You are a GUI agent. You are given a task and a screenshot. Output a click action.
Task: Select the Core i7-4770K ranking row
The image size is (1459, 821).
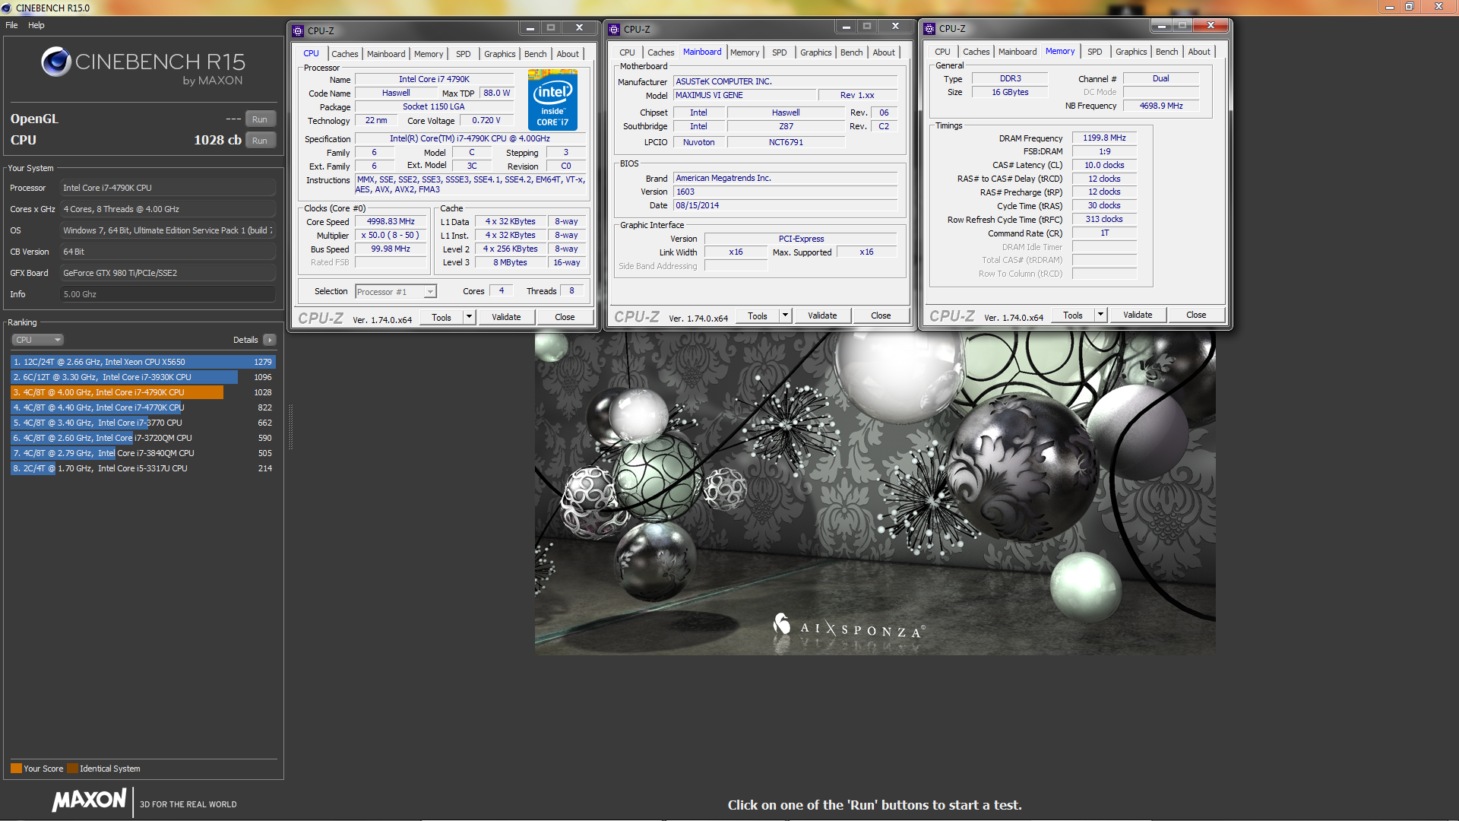[x=143, y=407]
